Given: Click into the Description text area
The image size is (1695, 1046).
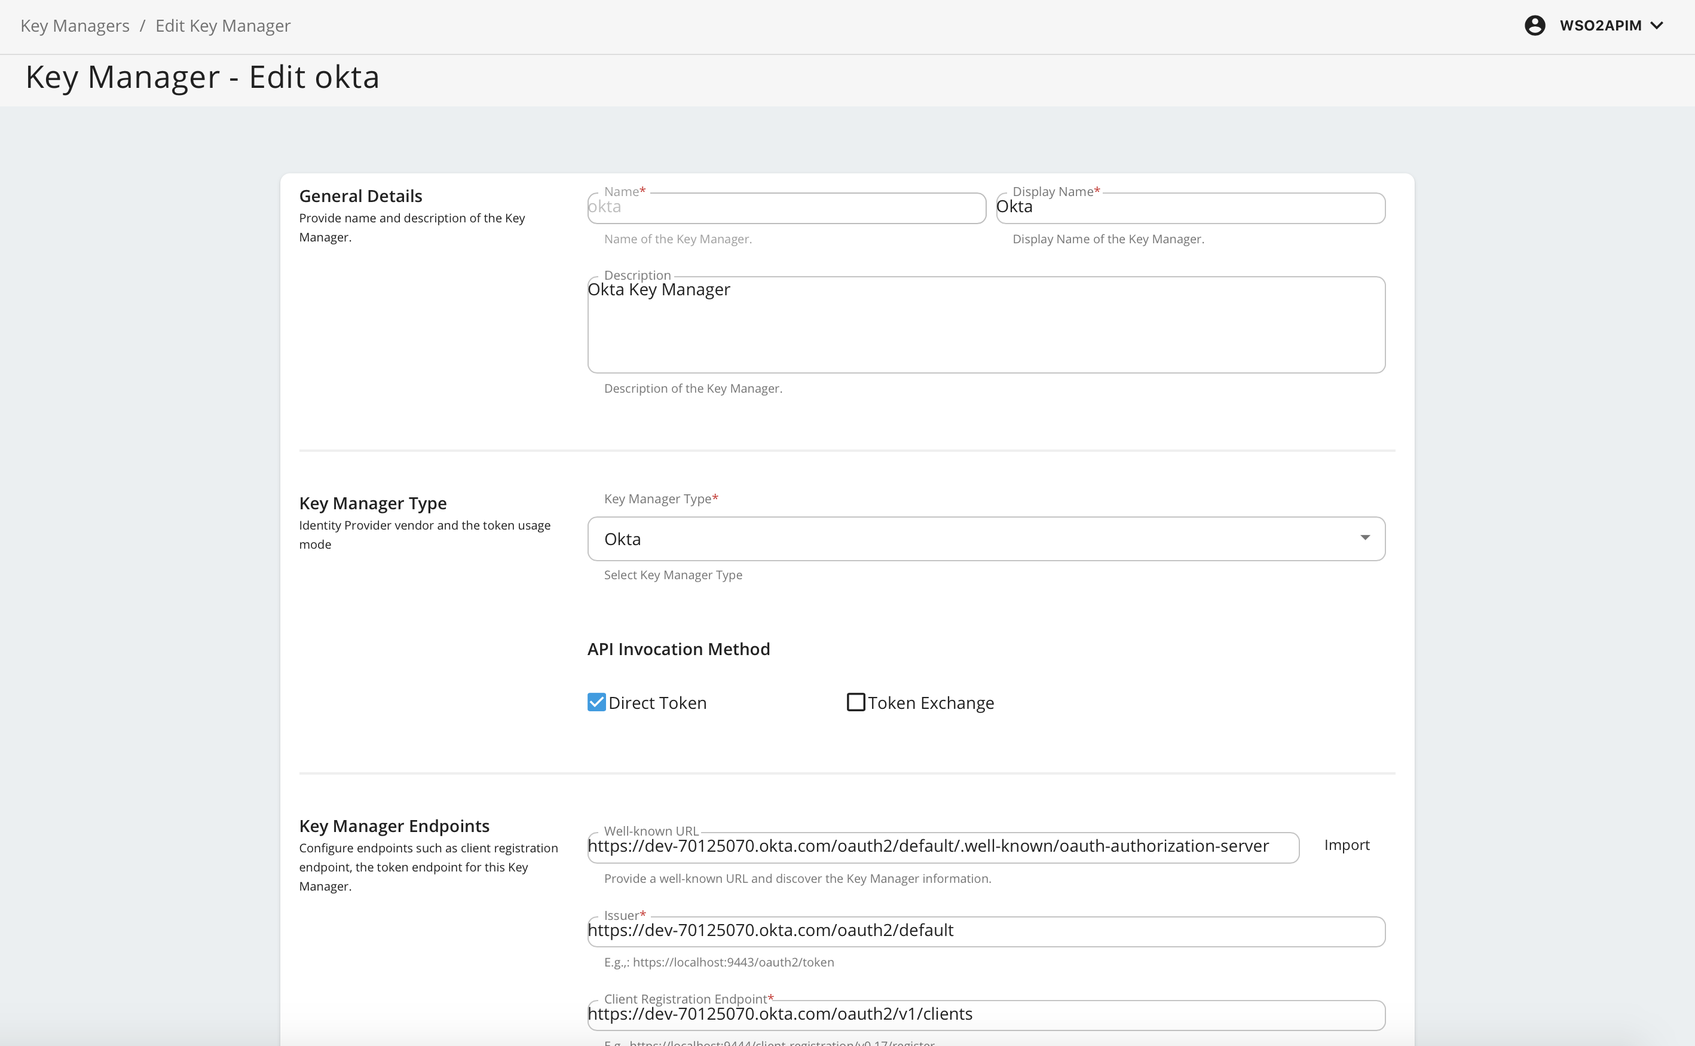Looking at the screenshot, I should point(986,325).
